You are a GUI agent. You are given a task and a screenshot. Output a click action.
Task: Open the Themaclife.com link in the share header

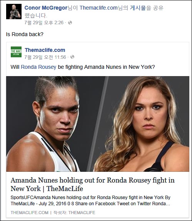pyautogui.click(x=99, y=8)
